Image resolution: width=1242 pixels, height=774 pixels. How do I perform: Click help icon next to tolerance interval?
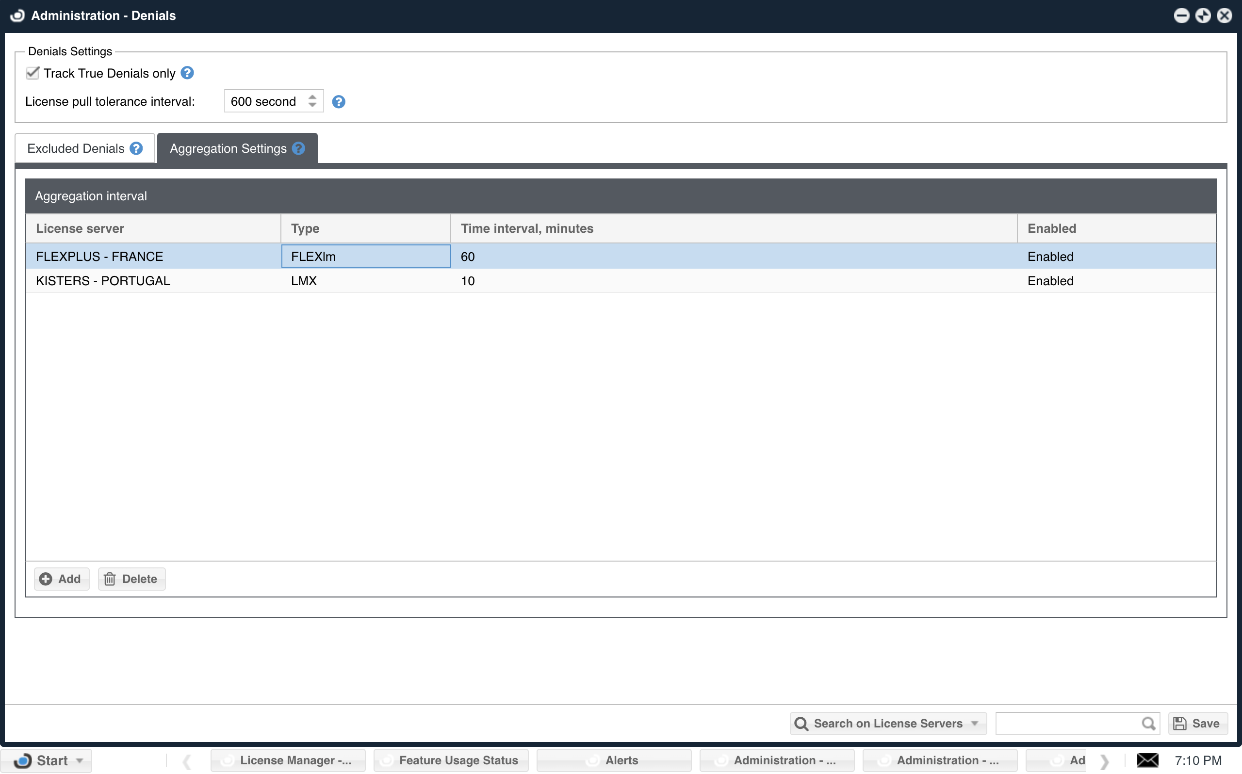[x=339, y=102]
